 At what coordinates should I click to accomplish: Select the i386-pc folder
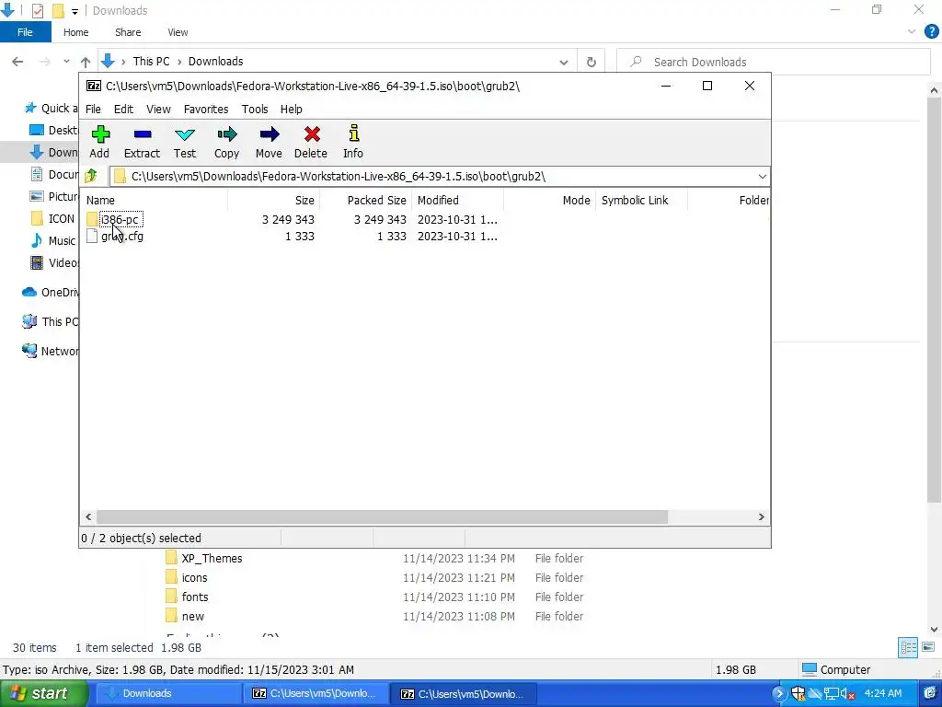point(120,219)
